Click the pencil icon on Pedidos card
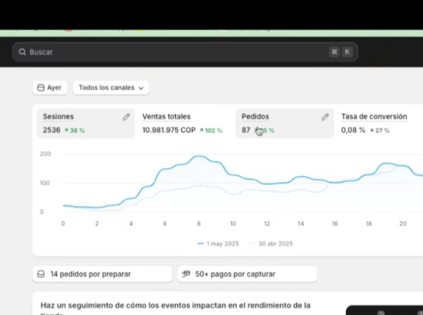423x315 pixels. (325, 117)
